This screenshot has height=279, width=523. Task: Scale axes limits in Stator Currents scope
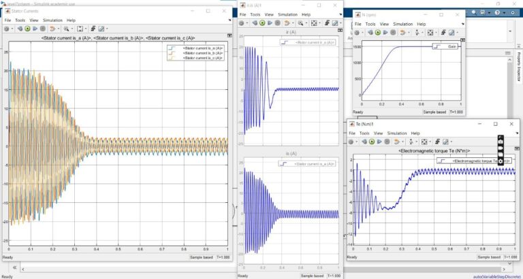(80, 29)
